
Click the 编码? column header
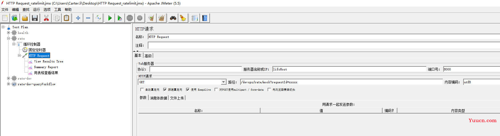389,111
